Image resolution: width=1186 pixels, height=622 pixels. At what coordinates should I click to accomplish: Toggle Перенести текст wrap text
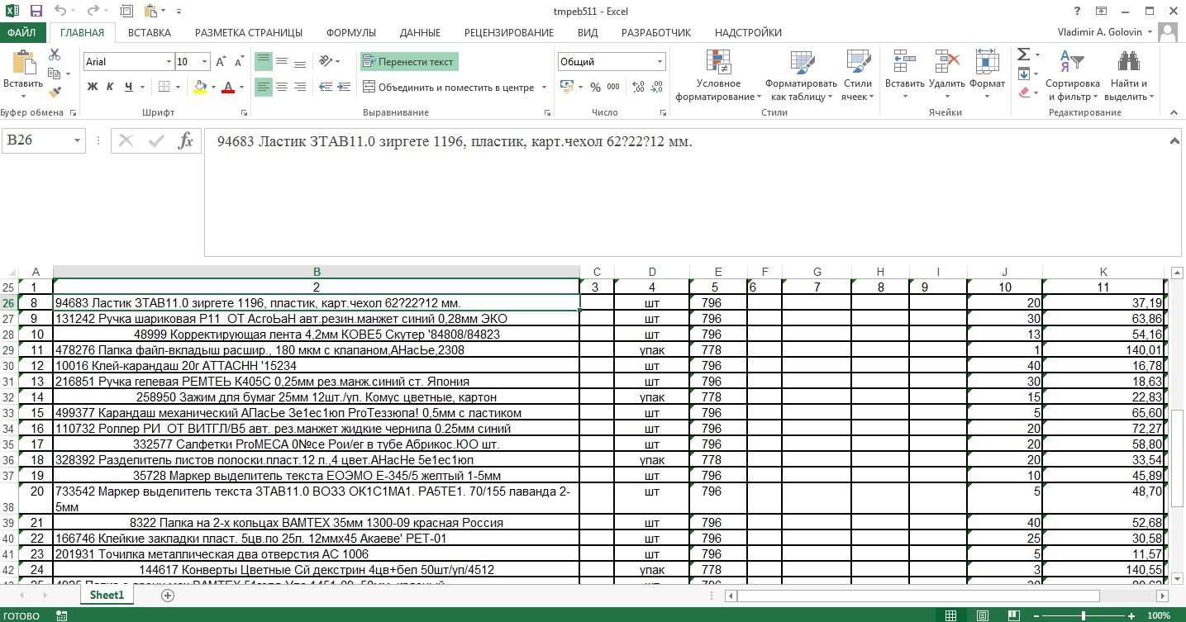tap(409, 61)
